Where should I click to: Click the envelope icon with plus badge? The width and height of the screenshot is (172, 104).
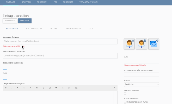pyautogui.click(x=154, y=44)
